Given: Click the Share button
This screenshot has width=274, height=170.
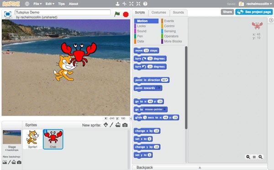Looking at the screenshot, I should (x=227, y=12).
